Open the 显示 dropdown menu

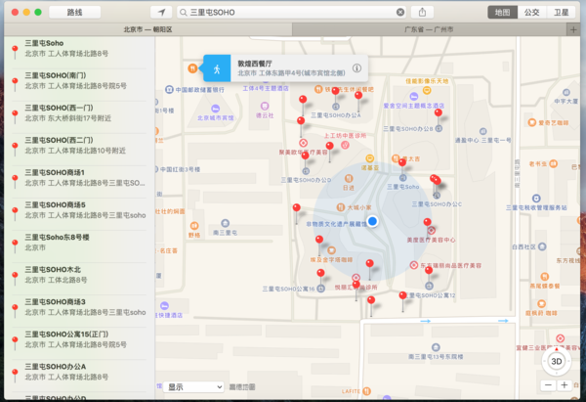click(193, 386)
